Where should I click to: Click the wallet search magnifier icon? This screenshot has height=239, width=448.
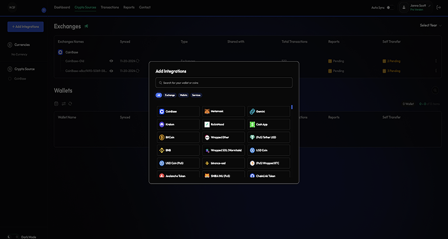click(435, 91)
